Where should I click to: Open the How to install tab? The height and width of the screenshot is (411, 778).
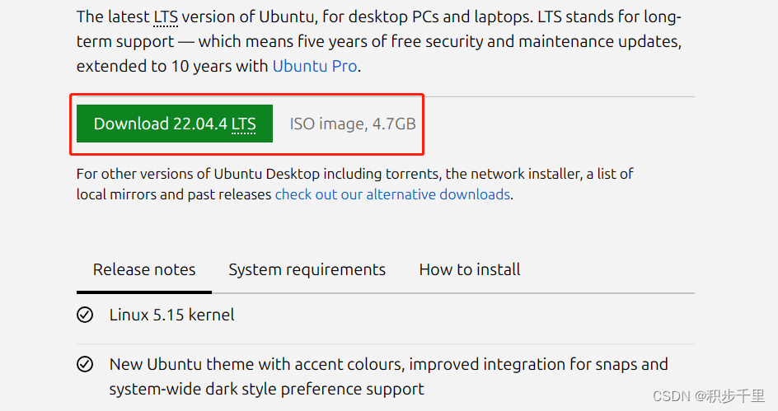(x=470, y=269)
